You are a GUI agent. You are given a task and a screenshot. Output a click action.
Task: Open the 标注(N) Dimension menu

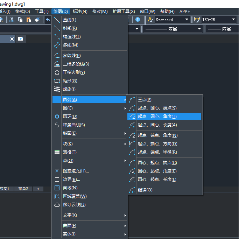(x=80, y=12)
